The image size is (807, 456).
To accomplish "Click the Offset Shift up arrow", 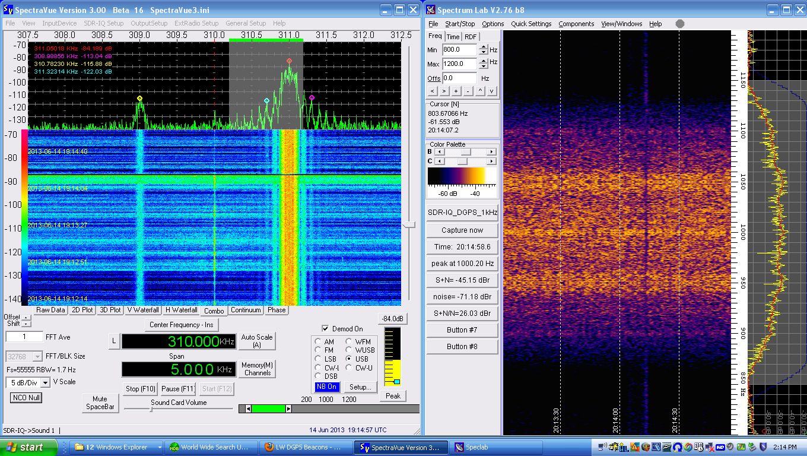I will pyautogui.click(x=26, y=317).
